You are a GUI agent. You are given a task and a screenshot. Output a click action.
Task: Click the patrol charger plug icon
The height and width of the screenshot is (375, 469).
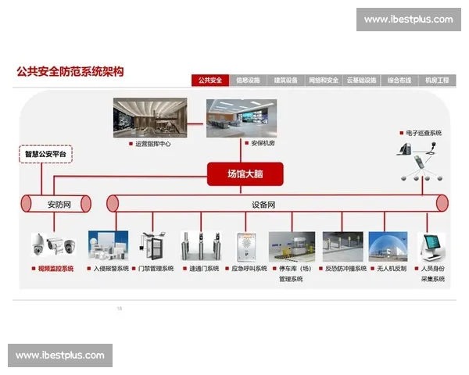[x=432, y=148]
